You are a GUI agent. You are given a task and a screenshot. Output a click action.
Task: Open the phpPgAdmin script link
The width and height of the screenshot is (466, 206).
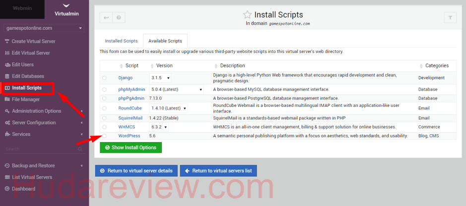click(x=132, y=98)
